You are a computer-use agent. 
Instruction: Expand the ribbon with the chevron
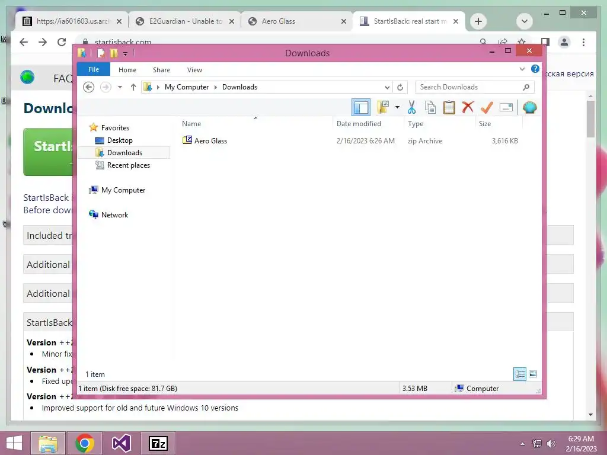coord(522,69)
